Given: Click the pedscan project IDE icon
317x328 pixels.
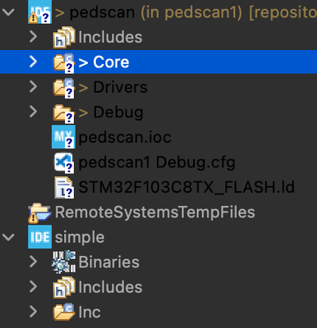Looking at the screenshot, I should coord(39,12).
